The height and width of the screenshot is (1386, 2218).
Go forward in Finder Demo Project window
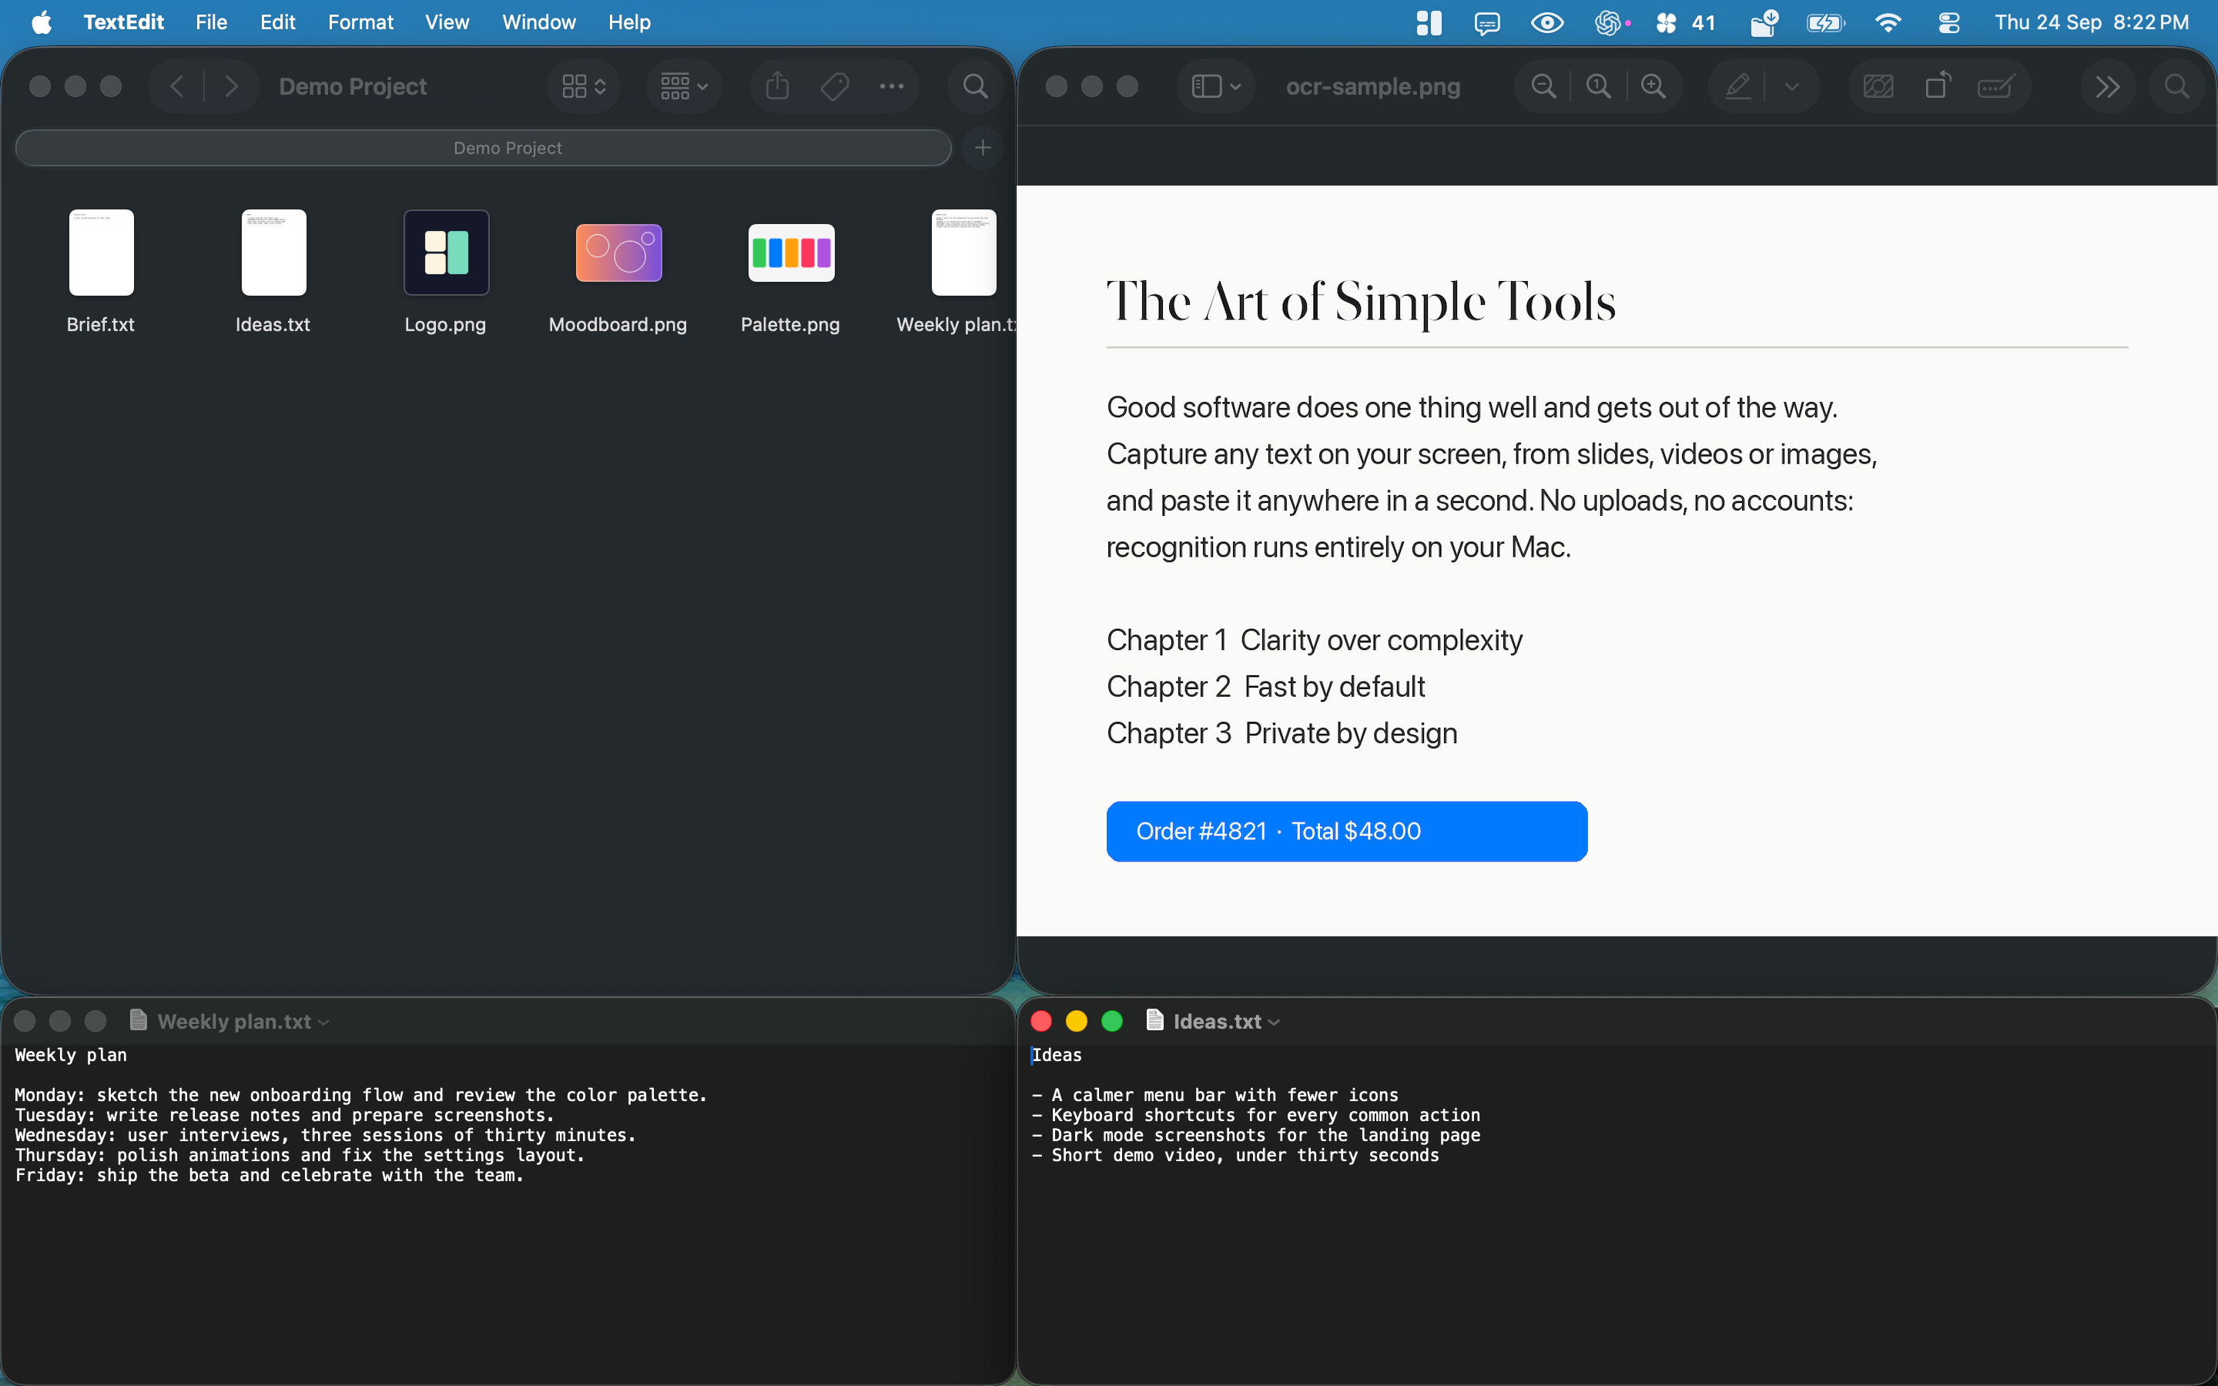231,86
